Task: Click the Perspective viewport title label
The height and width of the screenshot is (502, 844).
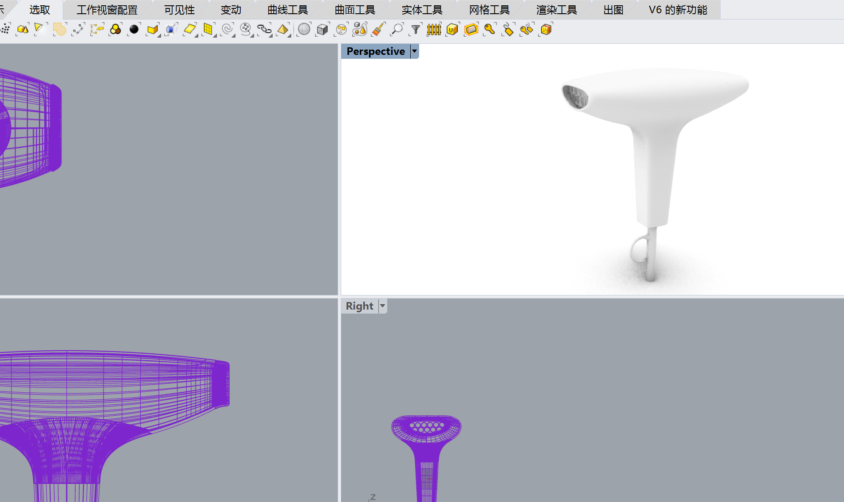Action: pyautogui.click(x=375, y=51)
